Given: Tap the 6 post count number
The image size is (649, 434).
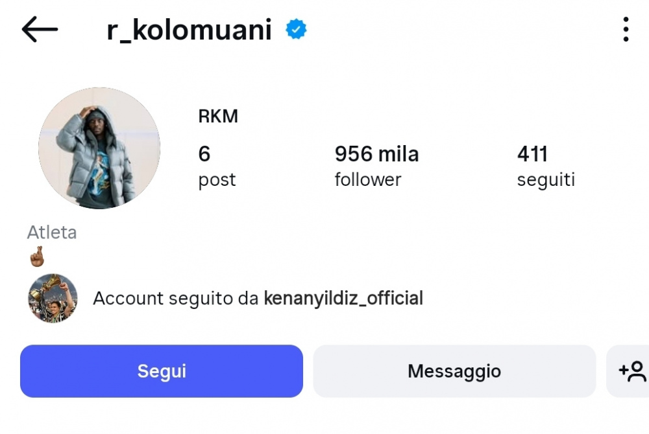Looking at the screenshot, I should click(x=204, y=154).
